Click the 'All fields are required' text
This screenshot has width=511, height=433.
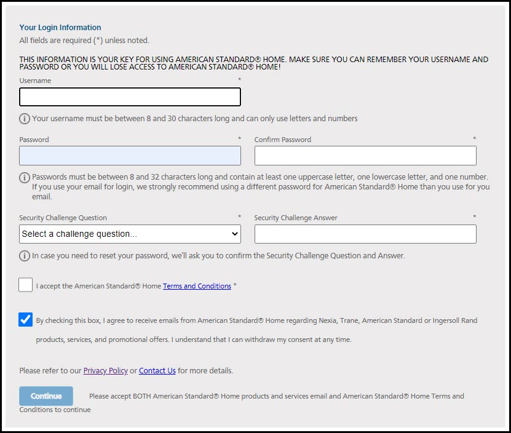click(84, 41)
